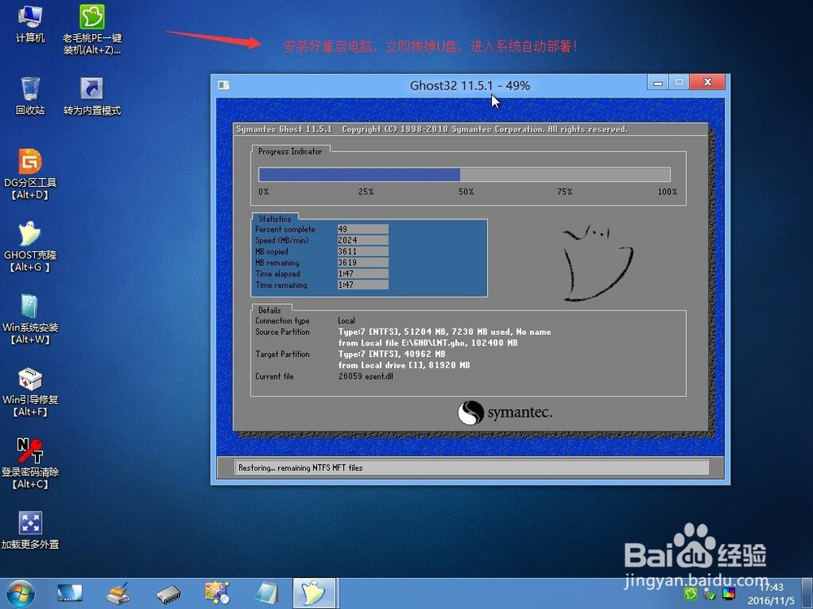Click the Ghost32 11.5.1 - 49% title bar
This screenshot has height=609, width=813.
click(470, 85)
